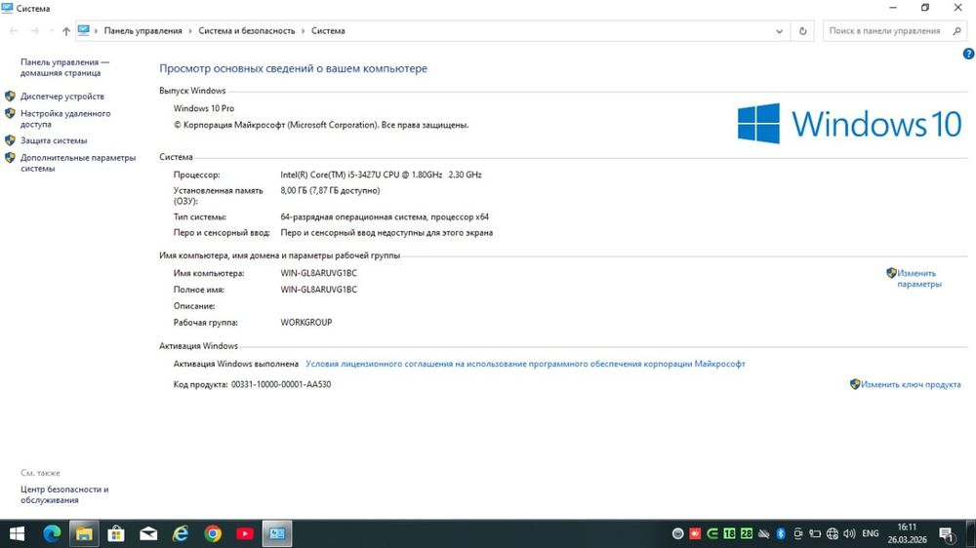The width and height of the screenshot is (976, 548).
Task: Open File Explorer from the taskbar
Action: [x=84, y=533]
